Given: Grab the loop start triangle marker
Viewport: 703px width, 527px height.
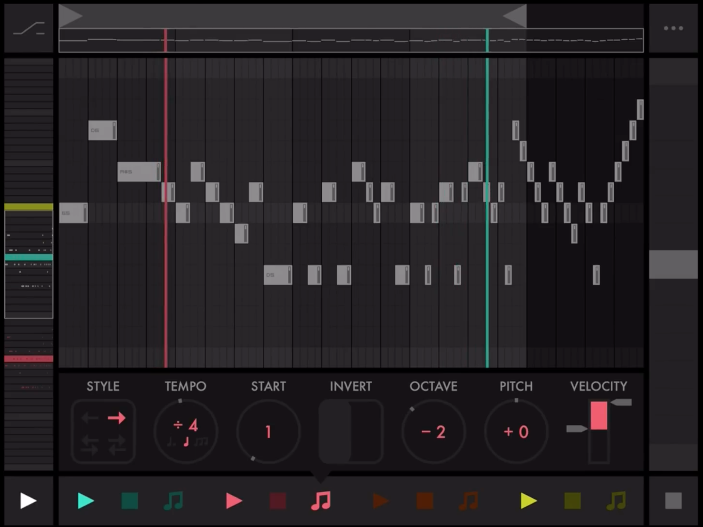Looking at the screenshot, I should (71, 16).
